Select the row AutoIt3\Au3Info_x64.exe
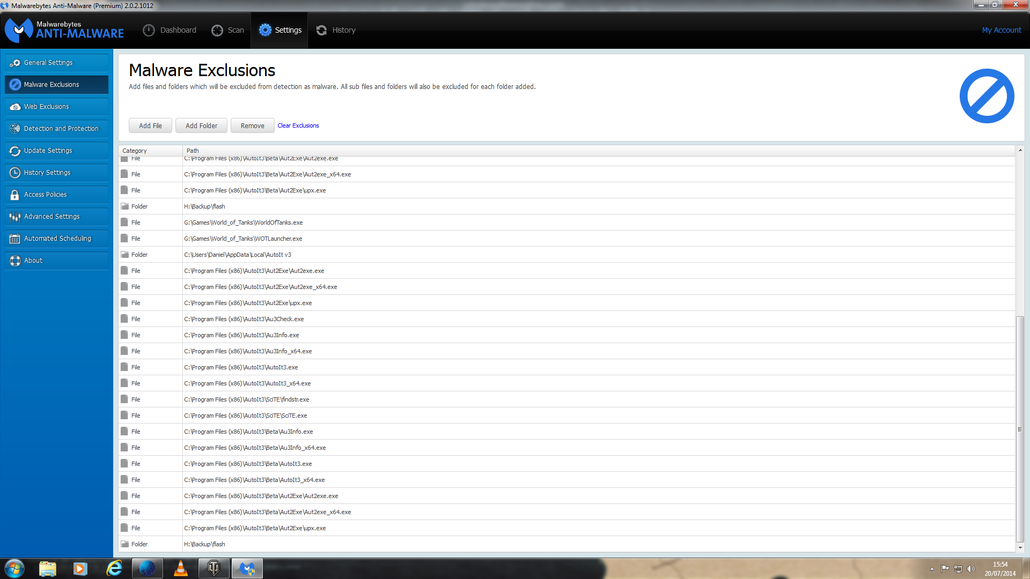 (566, 351)
